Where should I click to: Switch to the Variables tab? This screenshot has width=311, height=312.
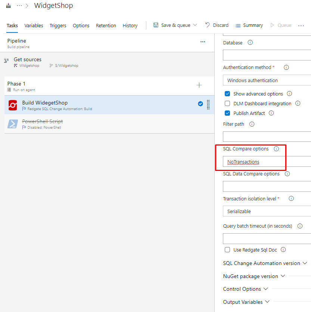[x=34, y=26]
